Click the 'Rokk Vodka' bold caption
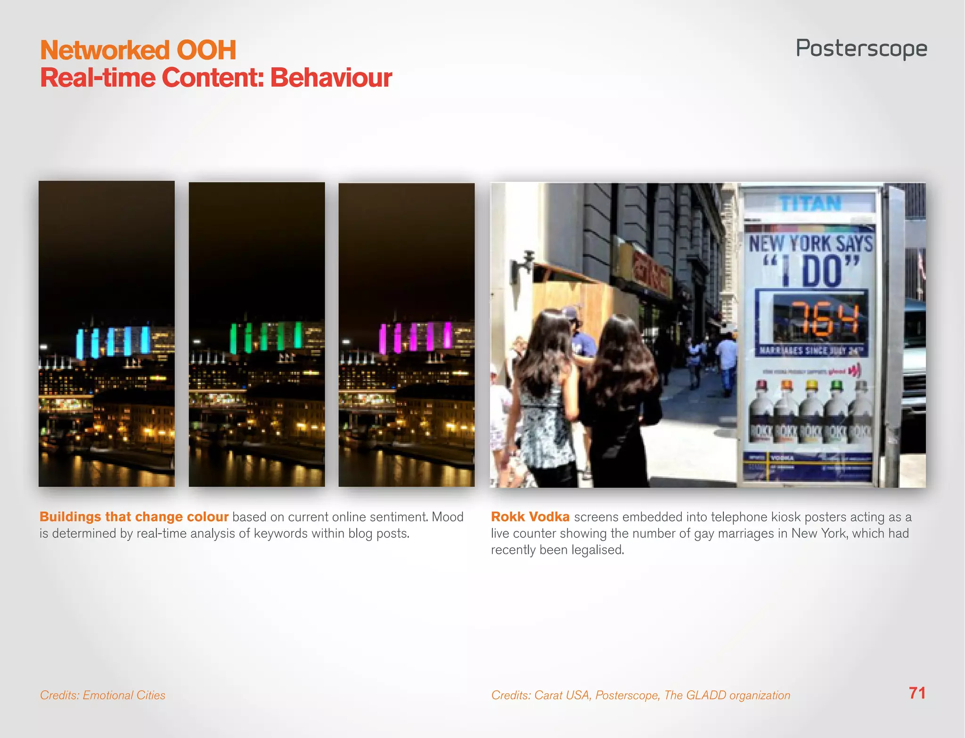The image size is (965, 738). 530,517
